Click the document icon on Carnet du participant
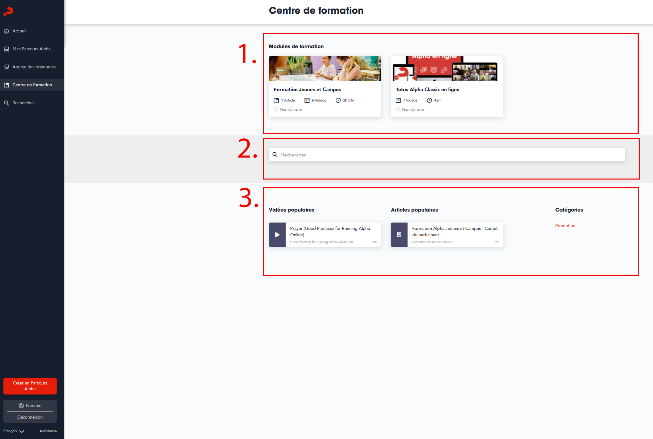 point(399,235)
